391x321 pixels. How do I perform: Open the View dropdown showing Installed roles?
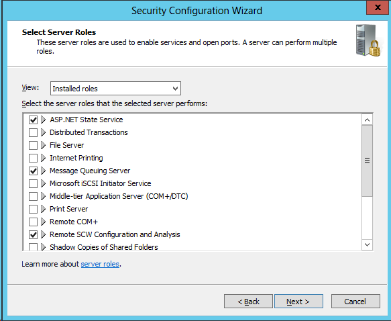pos(116,89)
